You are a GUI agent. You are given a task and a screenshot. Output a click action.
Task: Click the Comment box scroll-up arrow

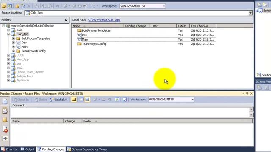(251, 109)
